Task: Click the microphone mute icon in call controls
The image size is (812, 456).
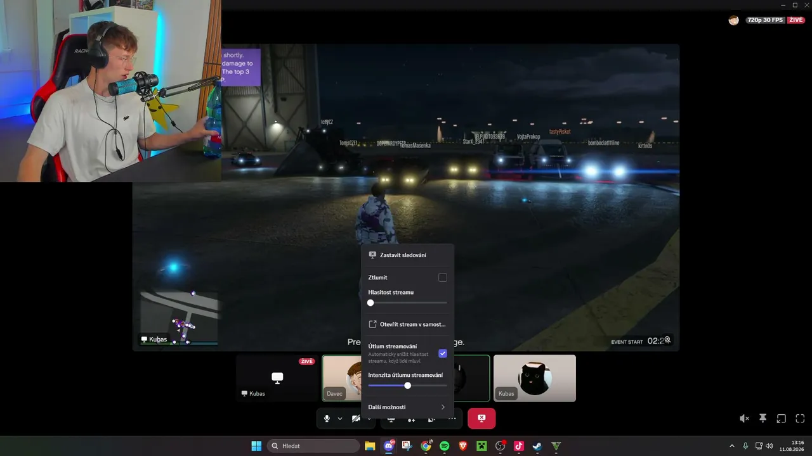Action: coord(327,419)
